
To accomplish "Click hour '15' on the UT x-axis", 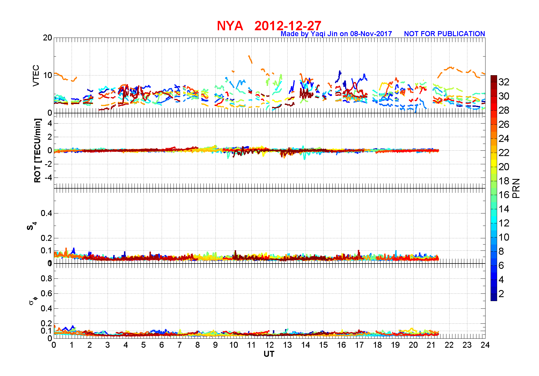I will tap(323, 345).
